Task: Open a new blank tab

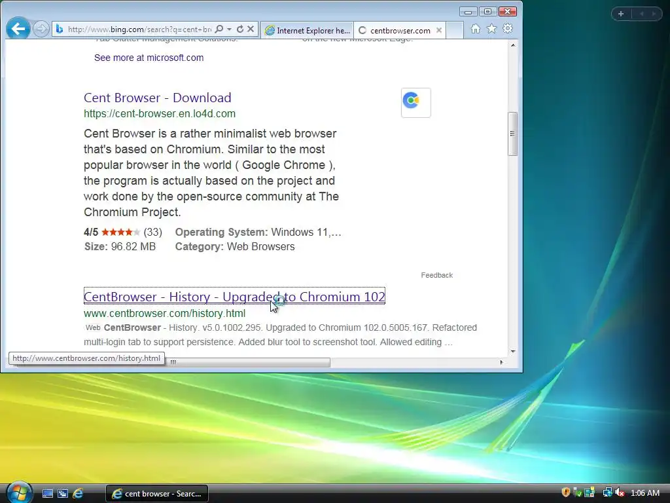Action: [x=455, y=30]
